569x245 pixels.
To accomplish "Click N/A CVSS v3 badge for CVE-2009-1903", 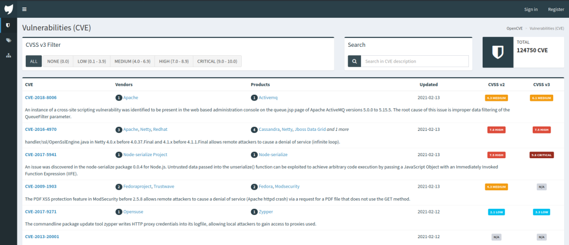I will [x=542, y=187].
